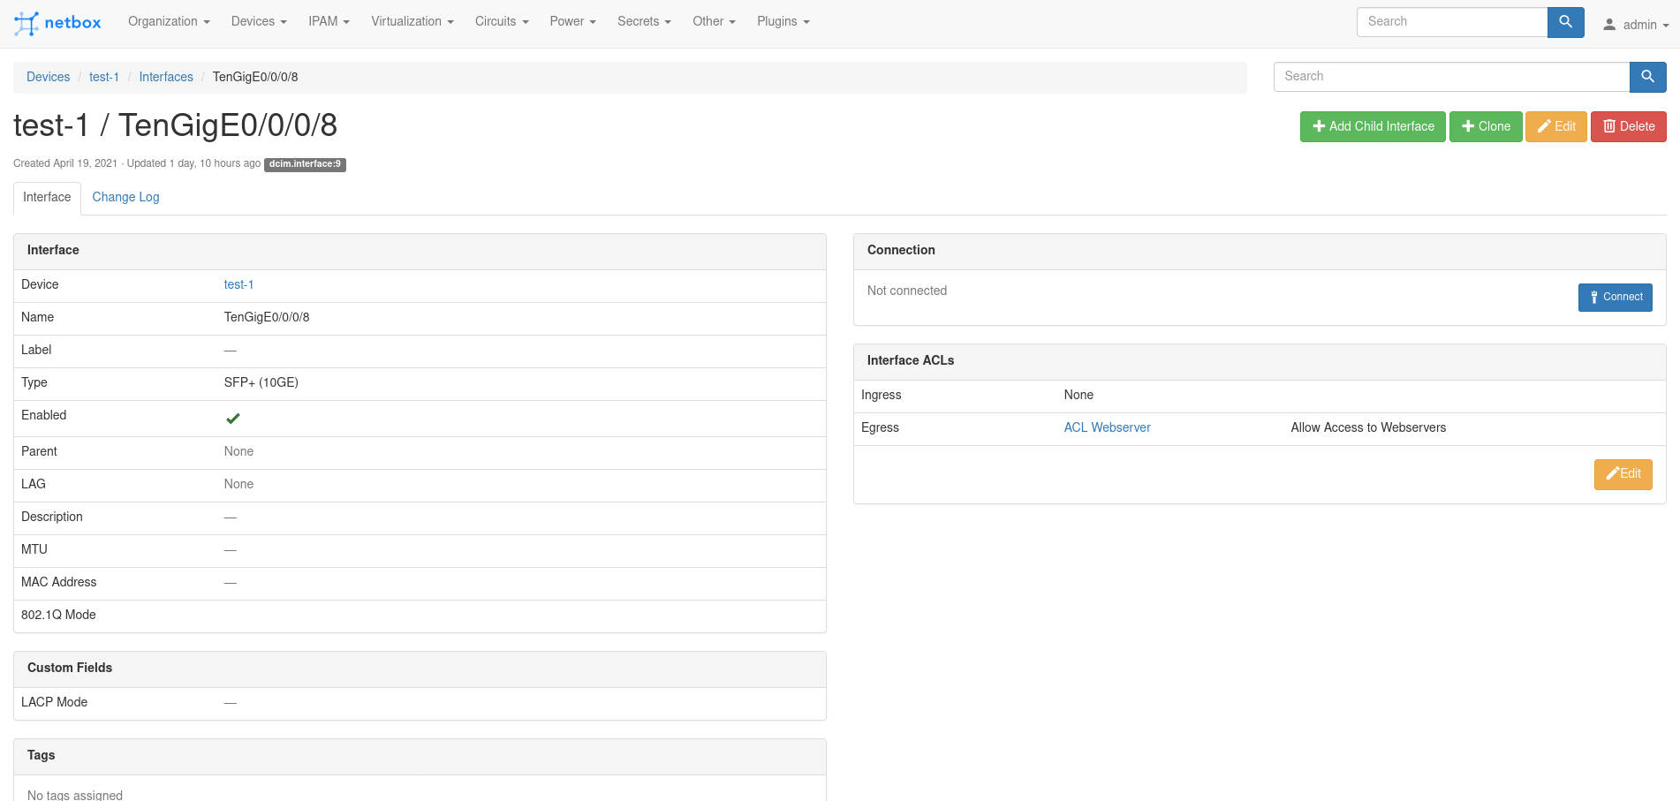The image size is (1680, 801).
Task: Click the top navbar search magnifier button
Action: (x=1565, y=22)
